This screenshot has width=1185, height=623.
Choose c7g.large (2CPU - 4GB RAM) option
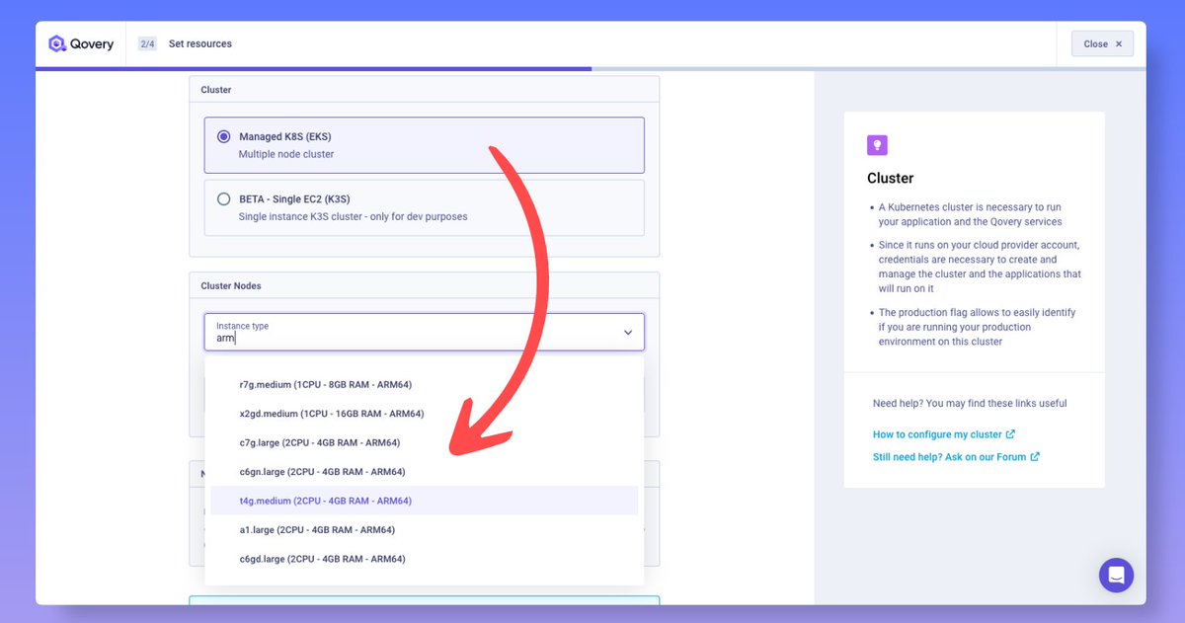[424, 442]
